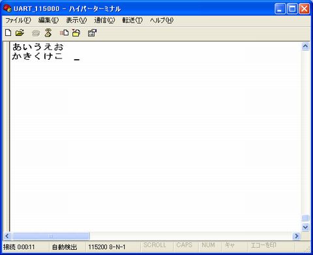
Task: Click the vertical scrollbar up arrow
Action: (x=305, y=46)
